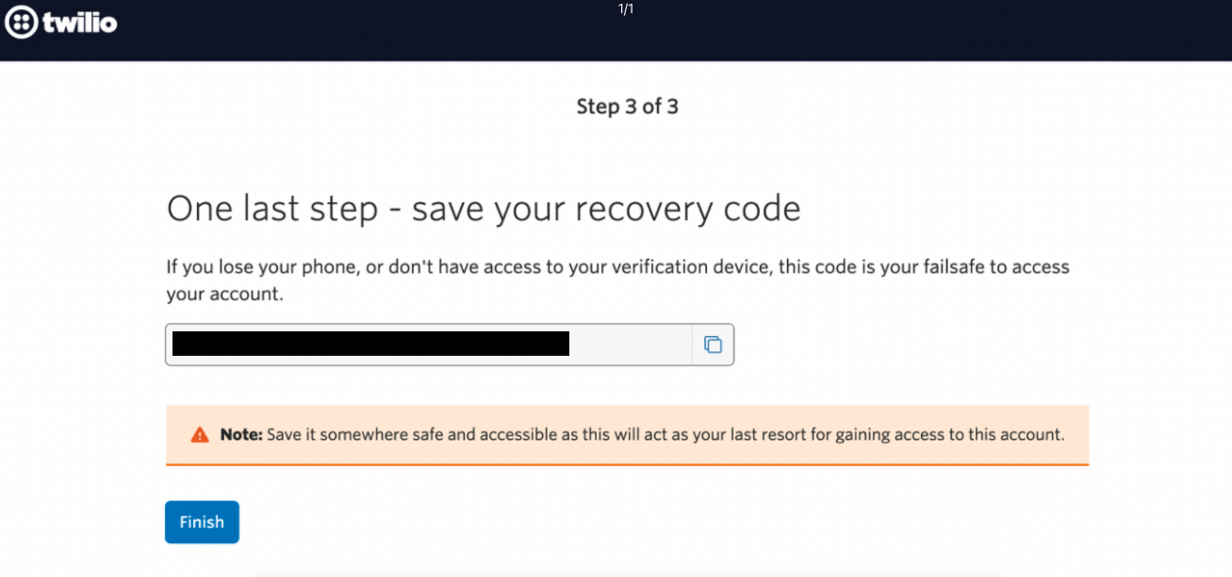Click the 'Step 3 of 3' indicator
The height and width of the screenshot is (577, 1232).
point(628,106)
